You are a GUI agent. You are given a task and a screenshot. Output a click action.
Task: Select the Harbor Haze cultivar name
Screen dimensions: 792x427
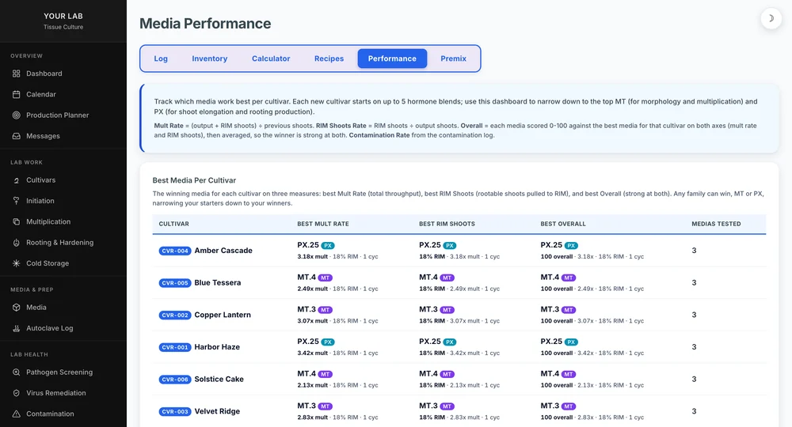(217, 347)
